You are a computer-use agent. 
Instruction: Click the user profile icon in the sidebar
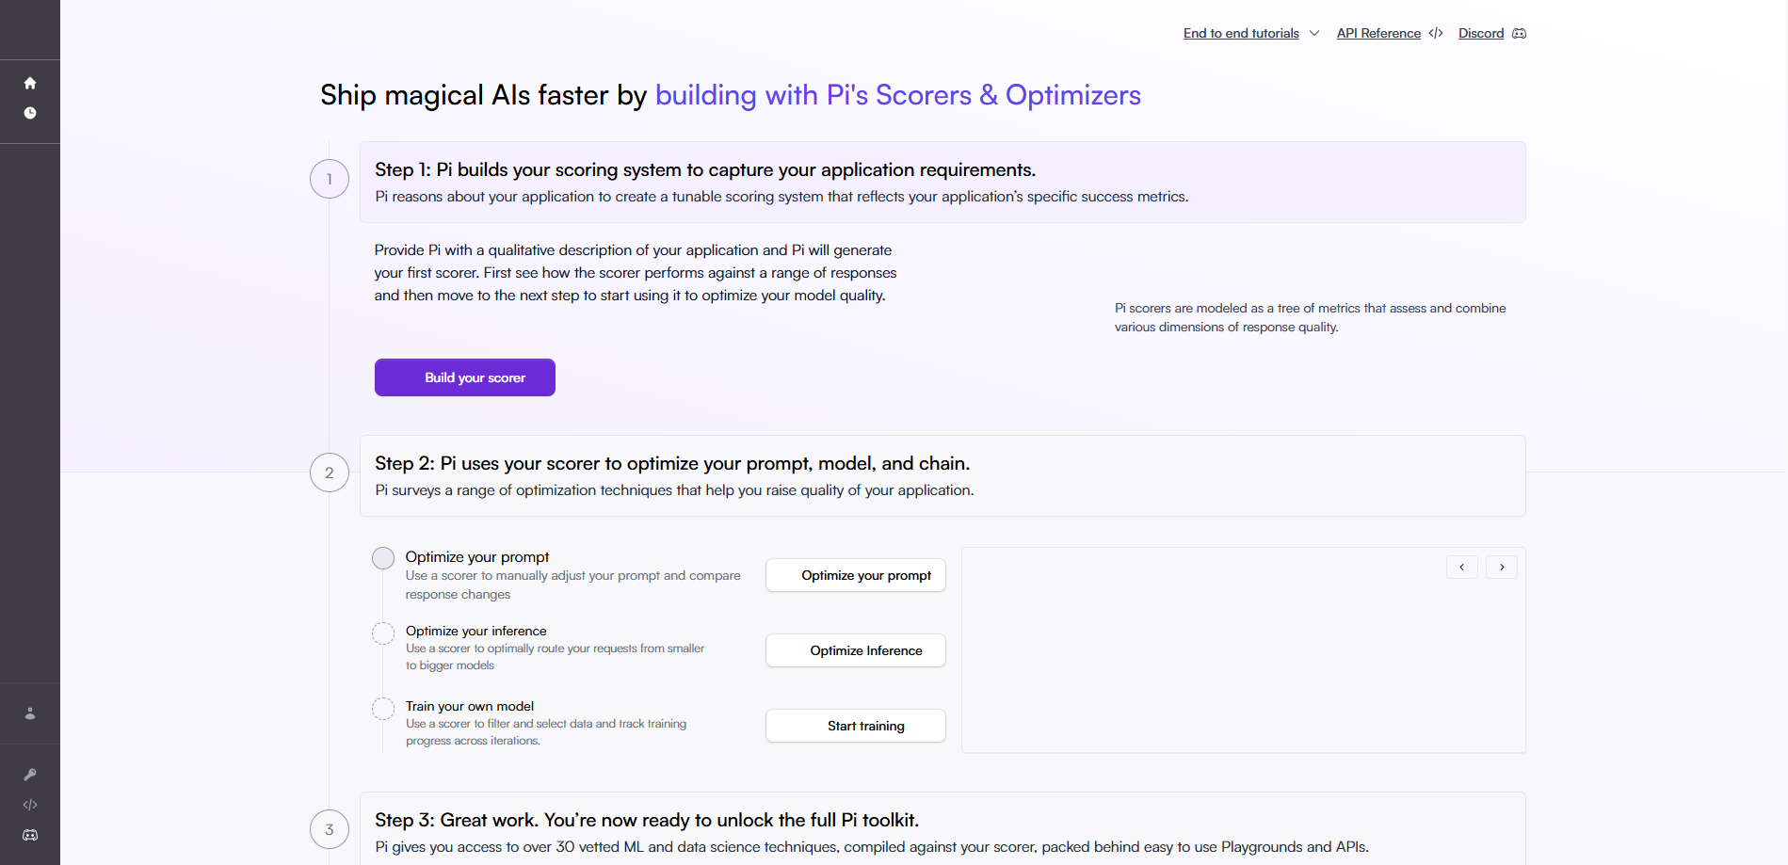tap(30, 713)
